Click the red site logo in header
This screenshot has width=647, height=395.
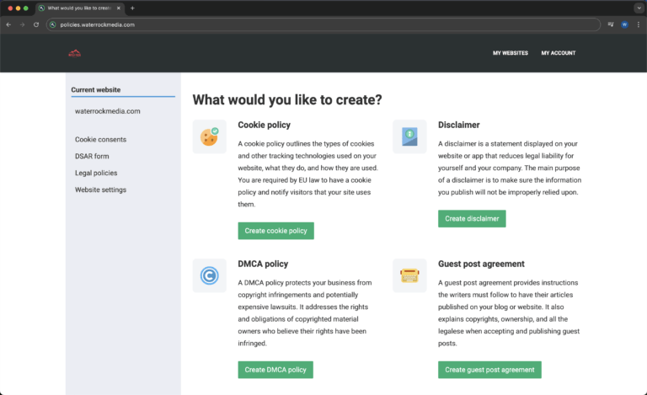point(75,53)
